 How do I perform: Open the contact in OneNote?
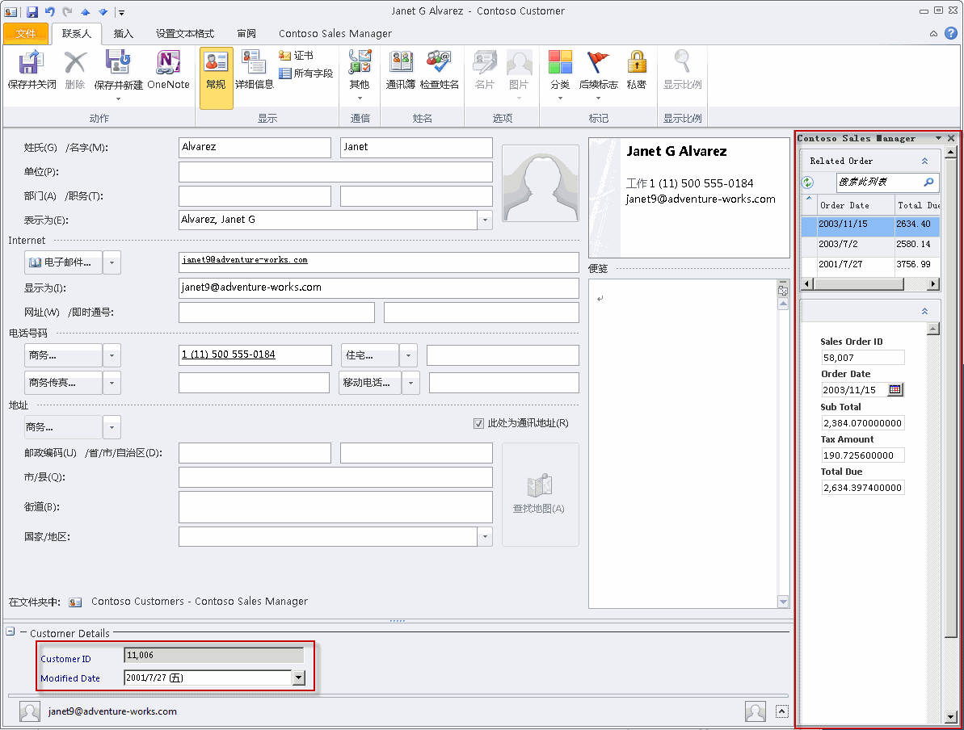[168, 73]
